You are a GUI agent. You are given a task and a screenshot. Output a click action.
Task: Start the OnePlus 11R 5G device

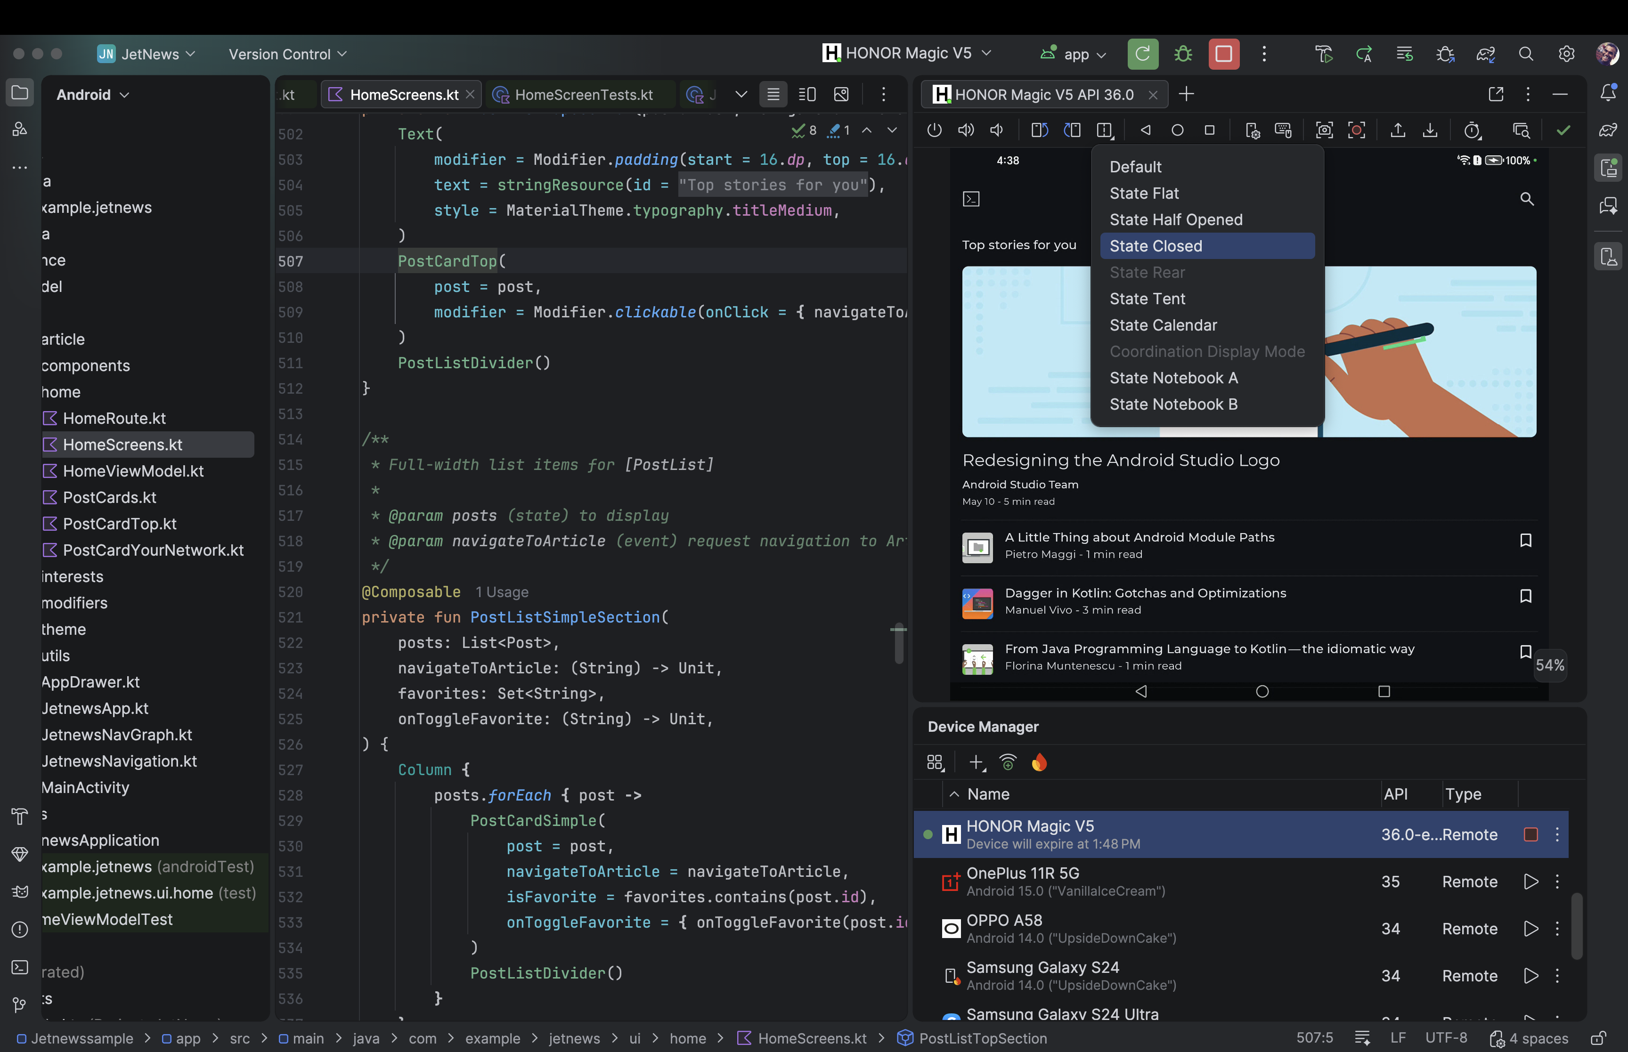(1531, 881)
